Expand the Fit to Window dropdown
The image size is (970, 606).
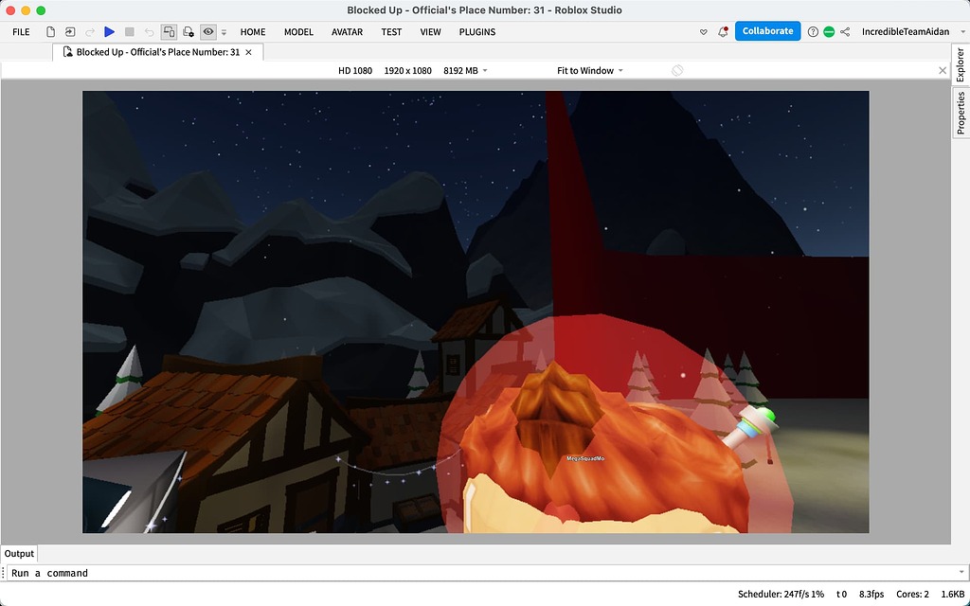590,71
